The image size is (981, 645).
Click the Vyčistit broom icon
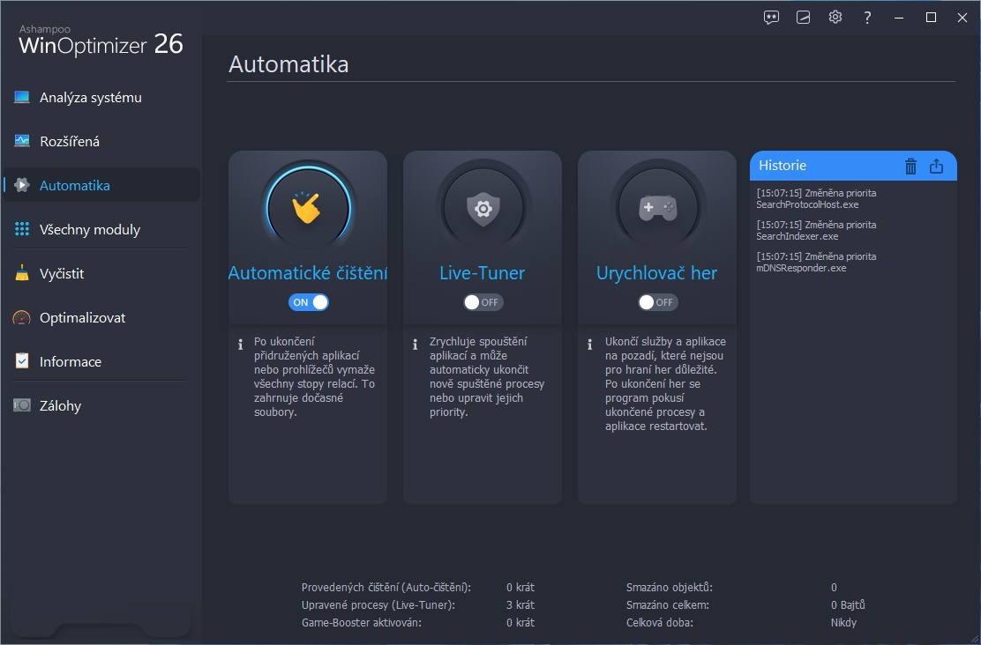pyautogui.click(x=22, y=273)
